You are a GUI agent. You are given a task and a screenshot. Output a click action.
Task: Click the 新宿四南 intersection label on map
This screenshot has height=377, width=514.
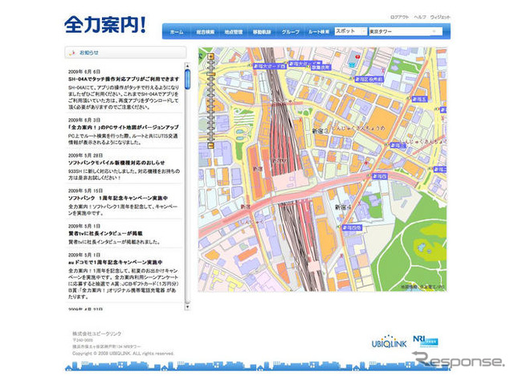coord(352,227)
